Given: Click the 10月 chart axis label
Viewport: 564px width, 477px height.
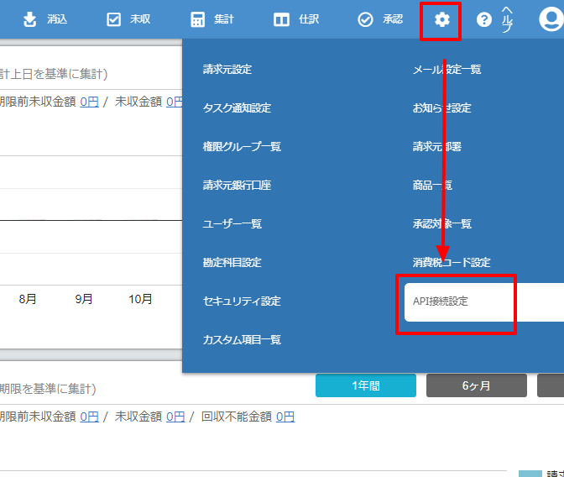Looking at the screenshot, I should click(140, 299).
